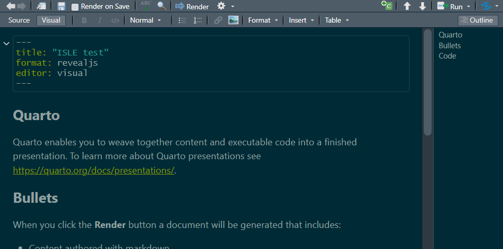
Task: Open the Insert menu
Action: pos(302,20)
